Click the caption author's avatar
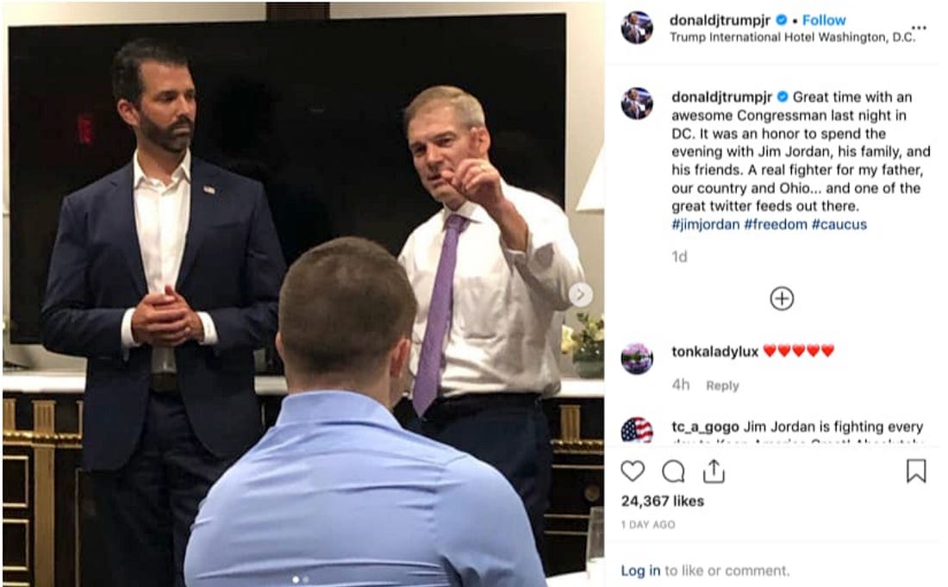Screen dimensions: 948x587 pyautogui.click(x=637, y=104)
